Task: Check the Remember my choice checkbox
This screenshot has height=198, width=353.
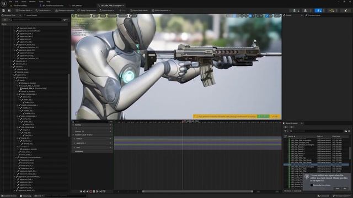Action: pos(312,185)
